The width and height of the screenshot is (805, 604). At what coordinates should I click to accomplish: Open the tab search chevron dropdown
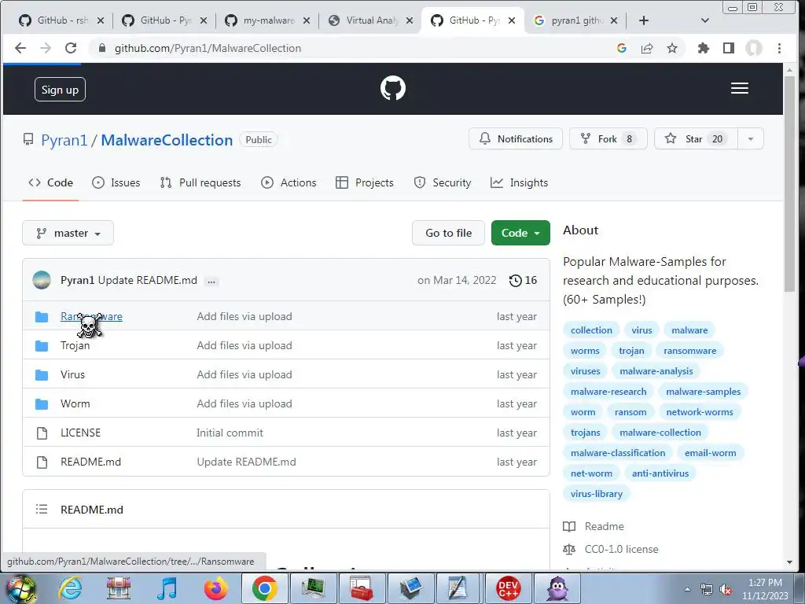click(x=705, y=20)
